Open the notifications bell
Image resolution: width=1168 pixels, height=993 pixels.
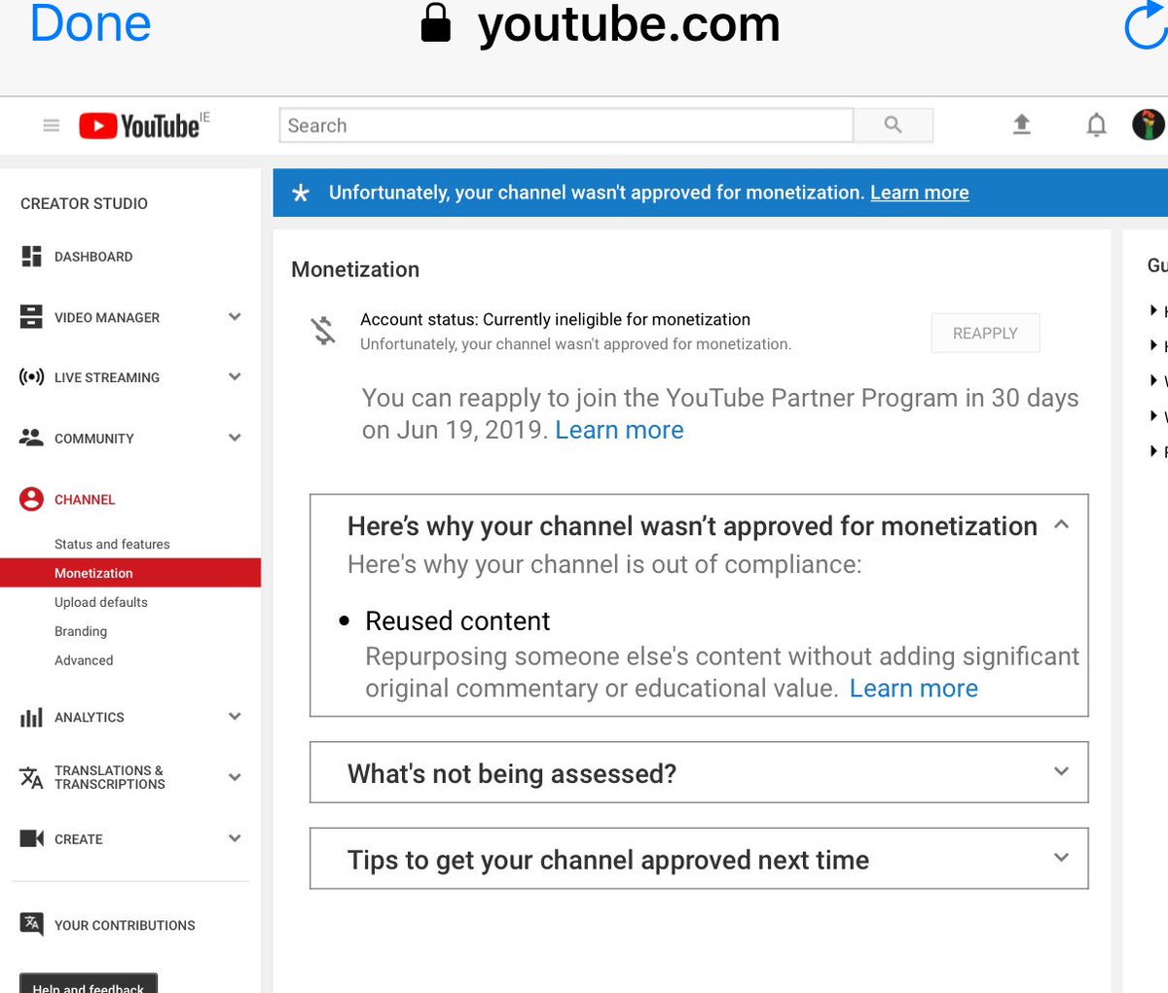(1096, 124)
